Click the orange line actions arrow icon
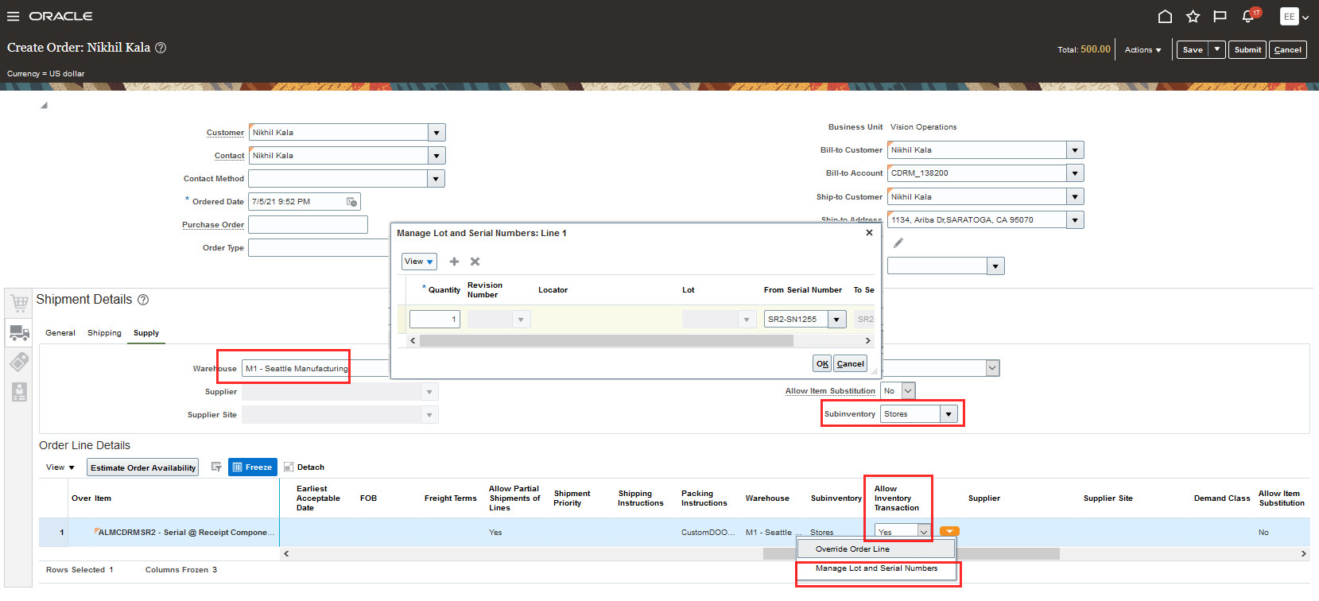Image resolution: width=1319 pixels, height=601 pixels. 949,531
